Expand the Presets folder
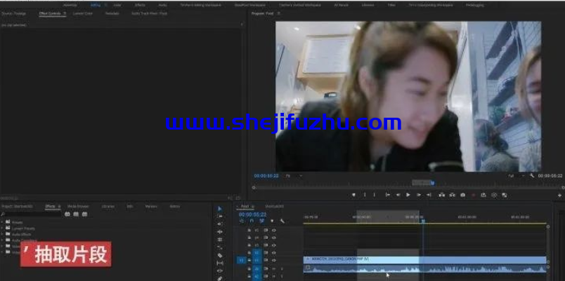The height and width of the screenshot is (281, 565). coord(2,222)
